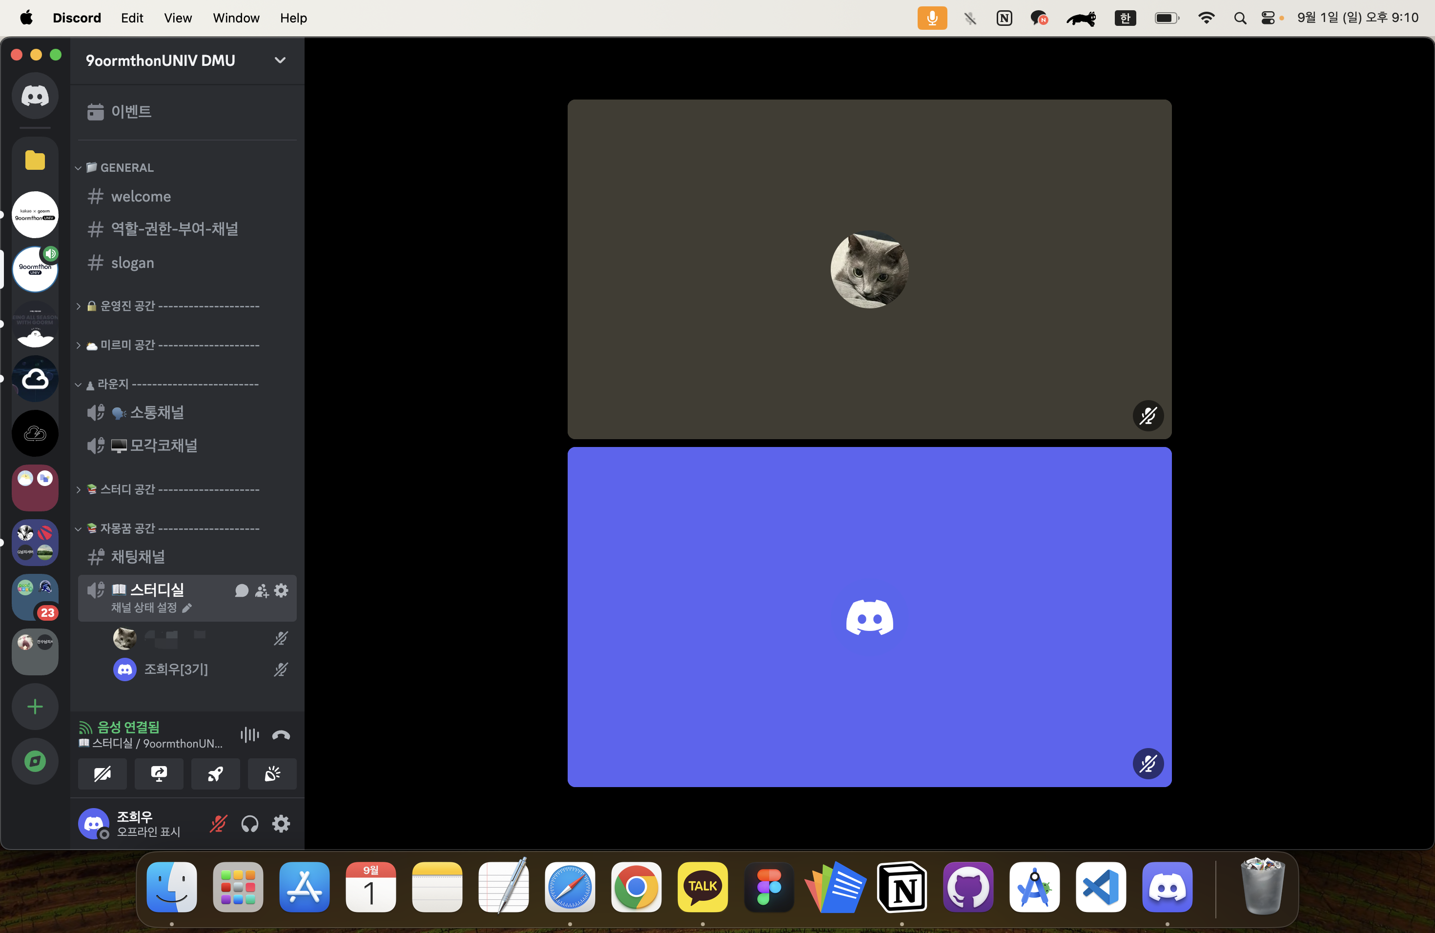1435x933 pixels.
Task: Start an activity with rocket icon
Action: [x=215, y=774]
